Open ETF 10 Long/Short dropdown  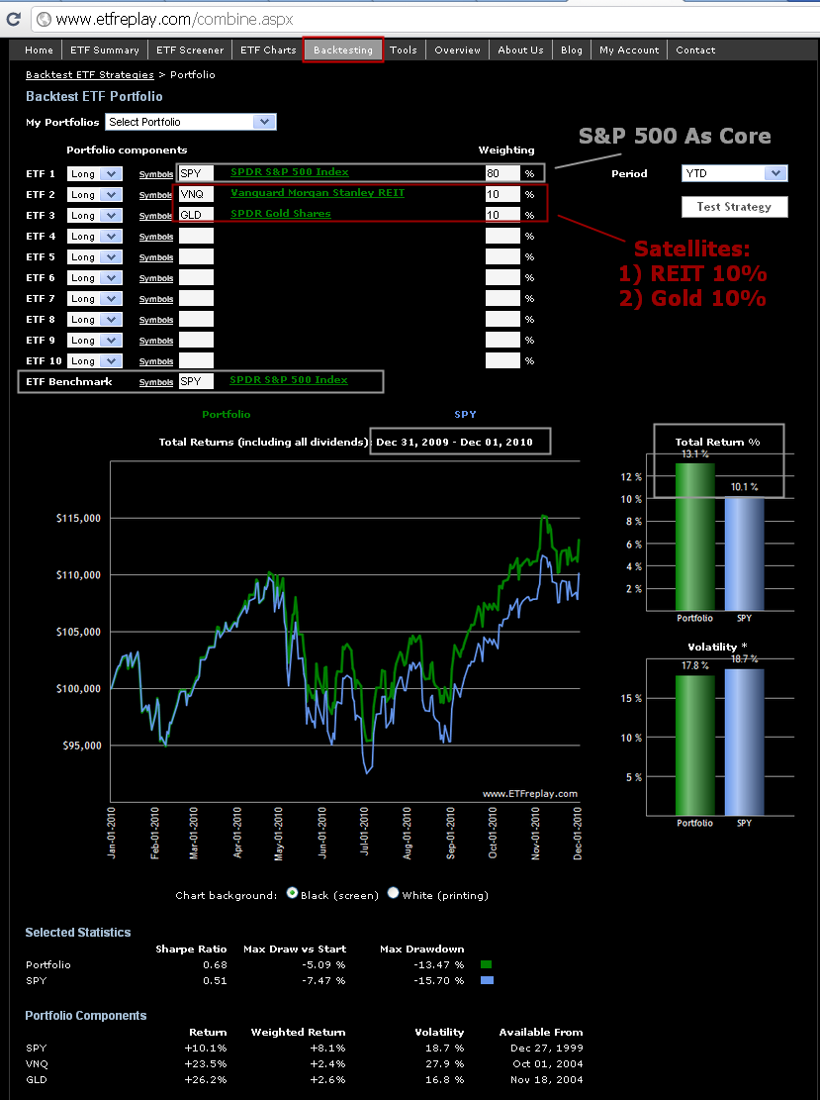[95, 360]
